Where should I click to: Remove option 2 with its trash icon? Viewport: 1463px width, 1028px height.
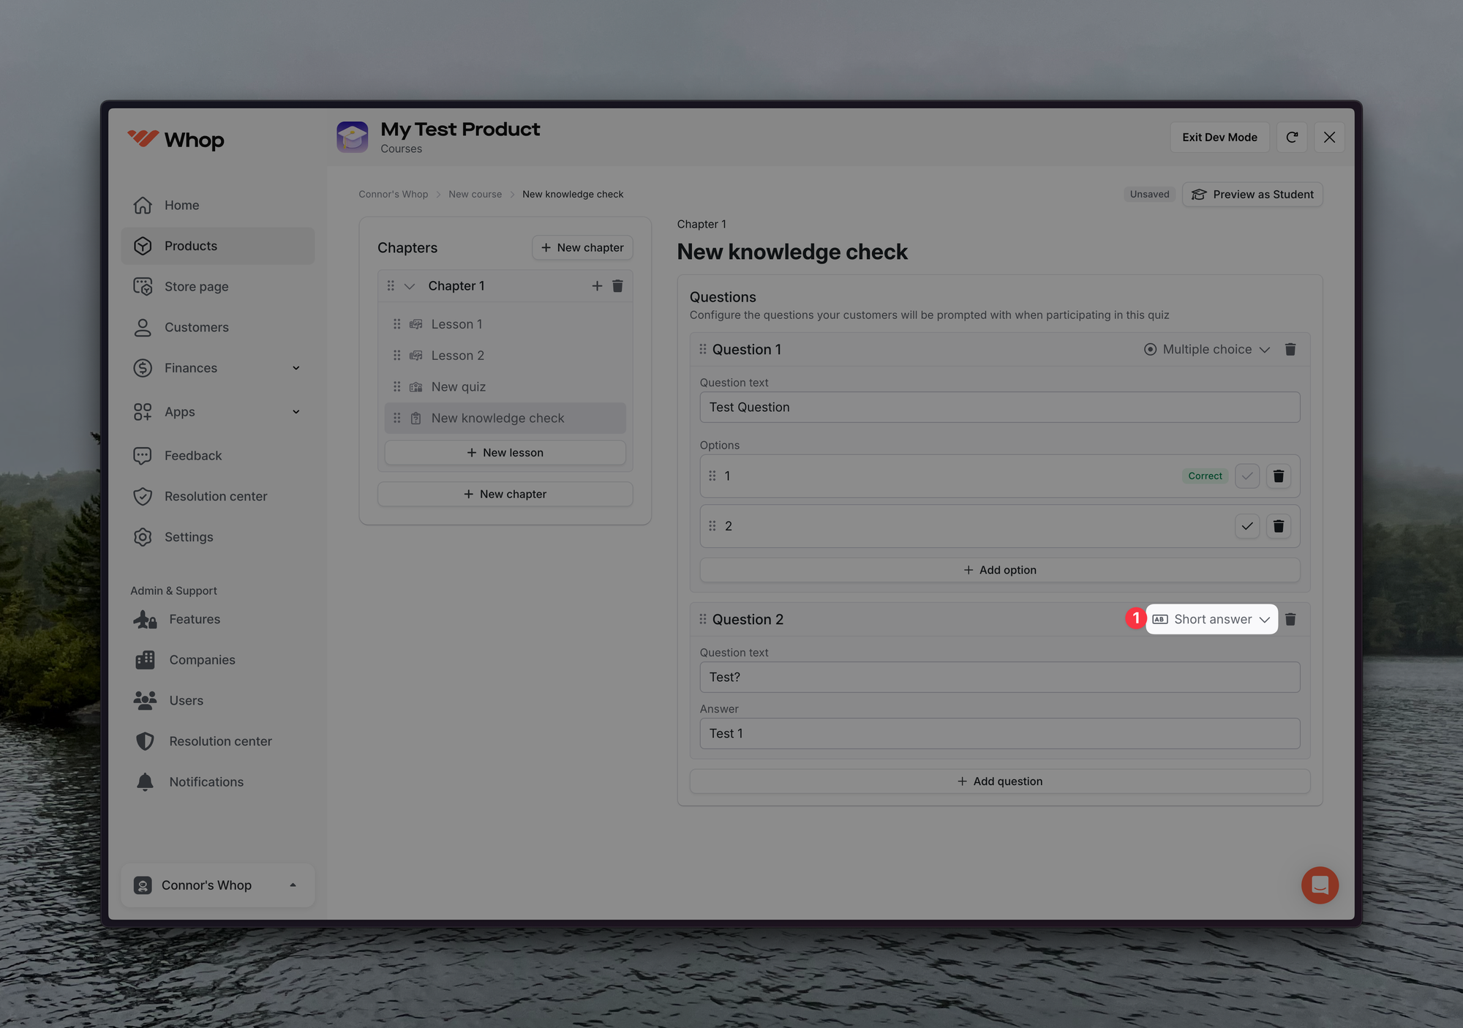coord(1278,526)
